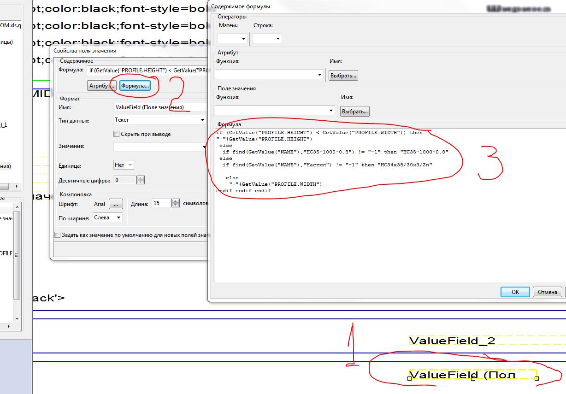The image size is (566, 394).
Task: Select the ValueField_2 field on the canvas
Action: point(452,341)
